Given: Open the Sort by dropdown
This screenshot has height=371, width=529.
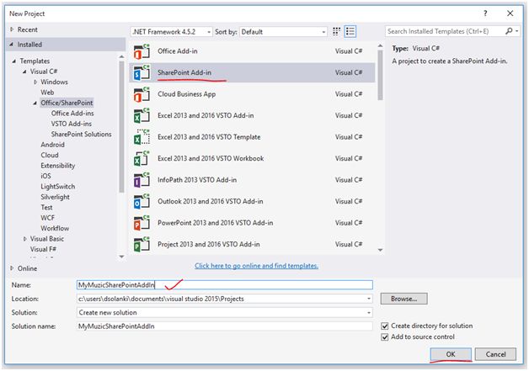Looking at the screenshot, I should [x=283, y=32].
